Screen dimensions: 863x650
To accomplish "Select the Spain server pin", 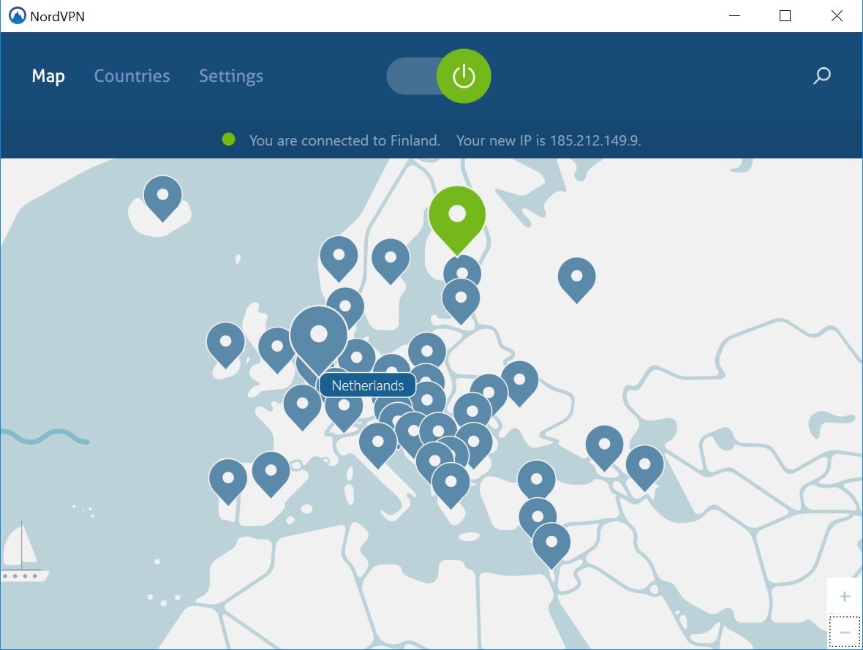I will pos(271,474).
